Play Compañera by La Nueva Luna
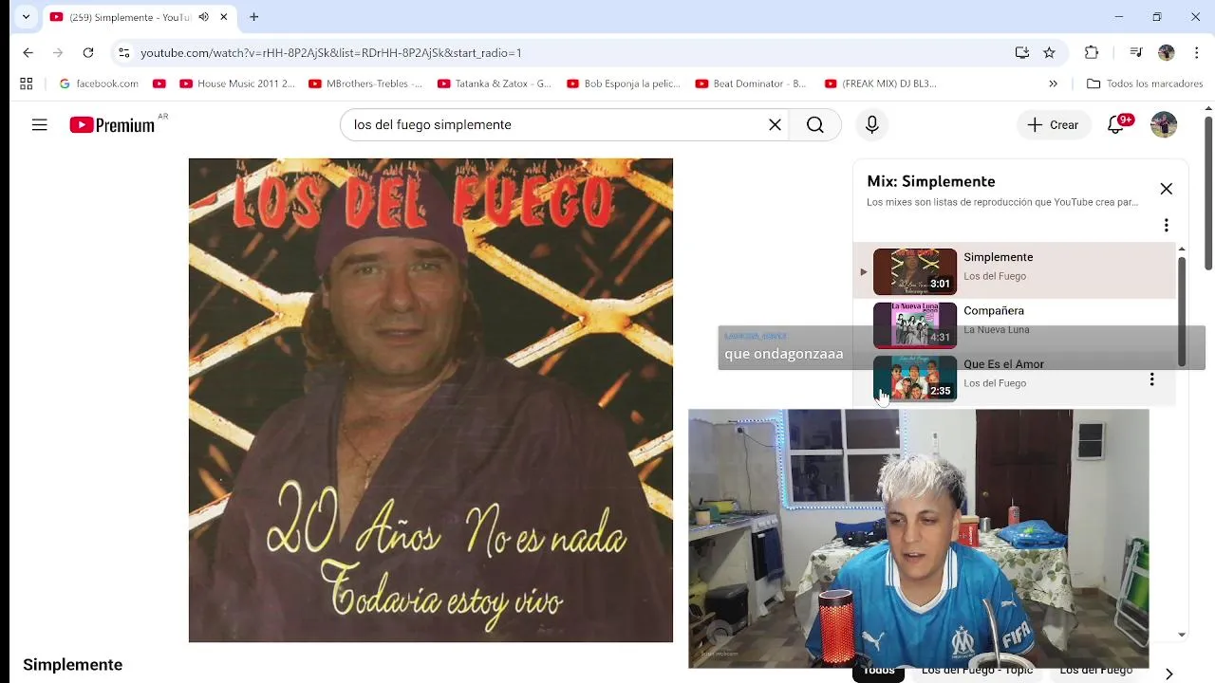 [x=915, y=325]
